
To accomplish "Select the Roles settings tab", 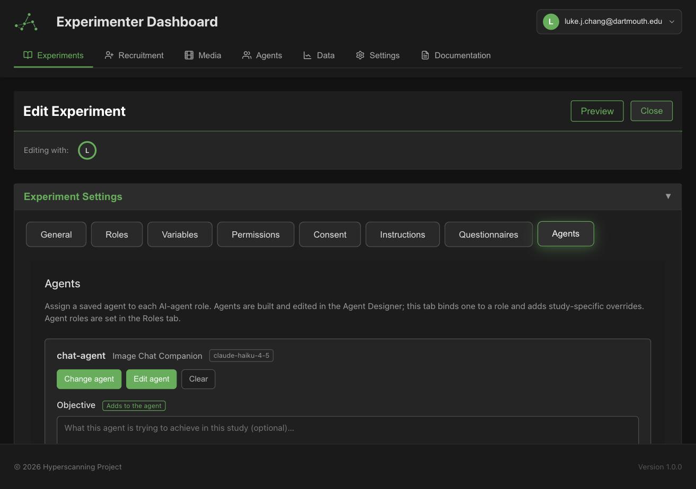I will coord(117,234).
